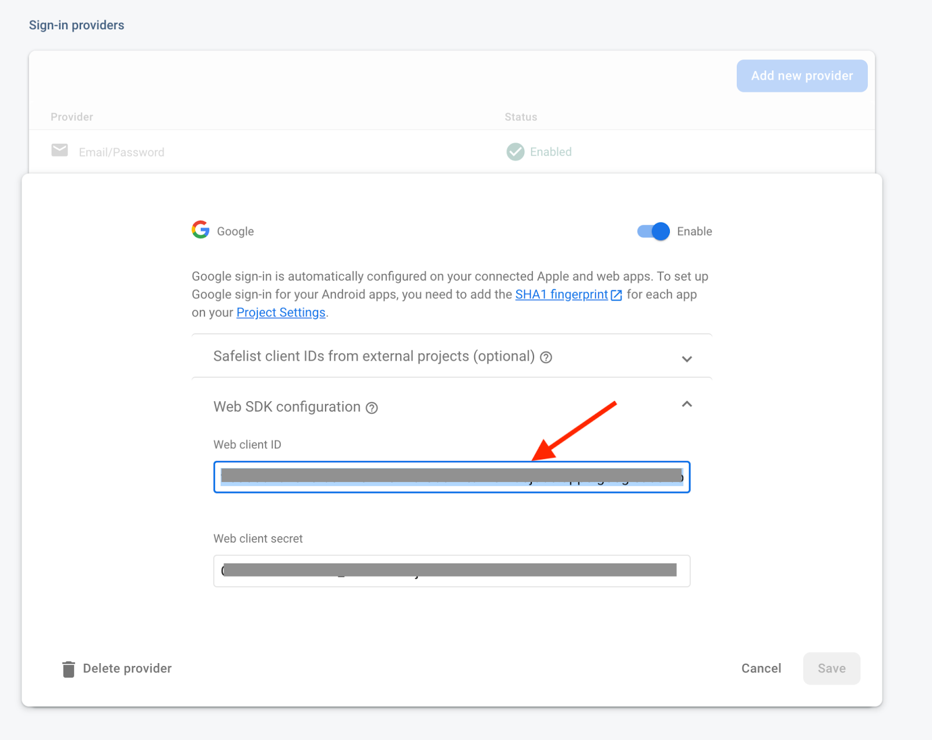Click the help icon beside Safelist client IDs
The height and width of the screenshot is (740, 932).
[546, 357]
